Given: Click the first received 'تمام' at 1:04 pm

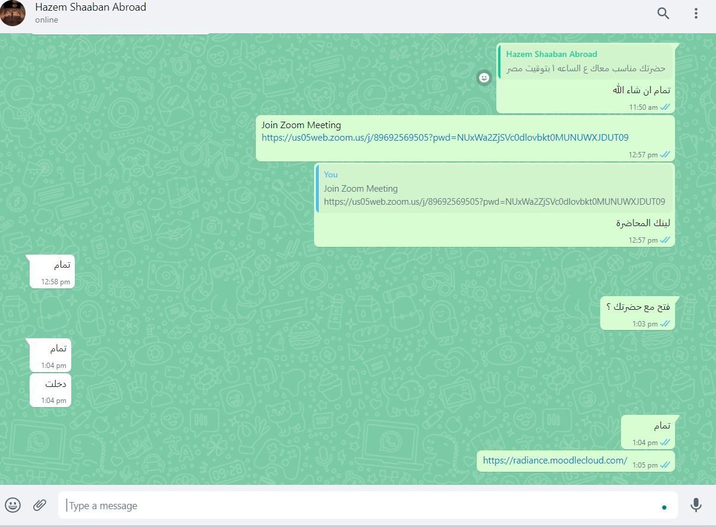Looking at the screenshot, I should pyautogui.click(x=50, y=355).
